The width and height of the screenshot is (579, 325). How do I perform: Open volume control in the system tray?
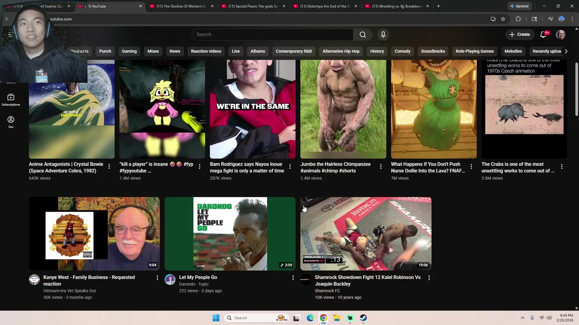click(549, 318)
